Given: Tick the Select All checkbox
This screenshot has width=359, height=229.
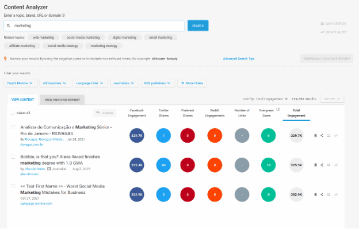Looking at the screenshot, I should (12, 113).
